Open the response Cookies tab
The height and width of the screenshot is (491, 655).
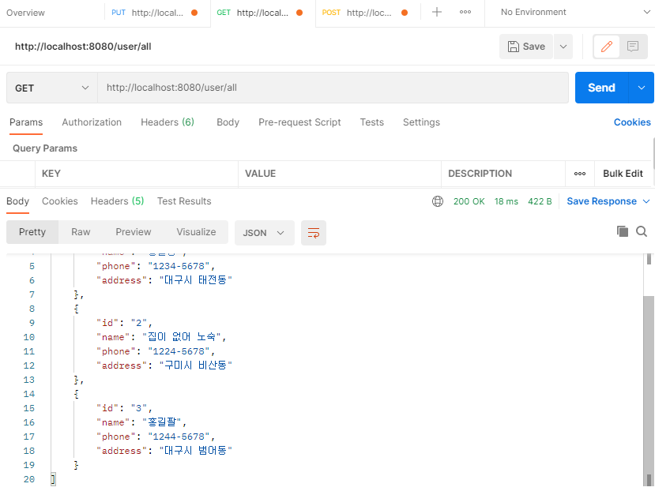coord(60,201)
